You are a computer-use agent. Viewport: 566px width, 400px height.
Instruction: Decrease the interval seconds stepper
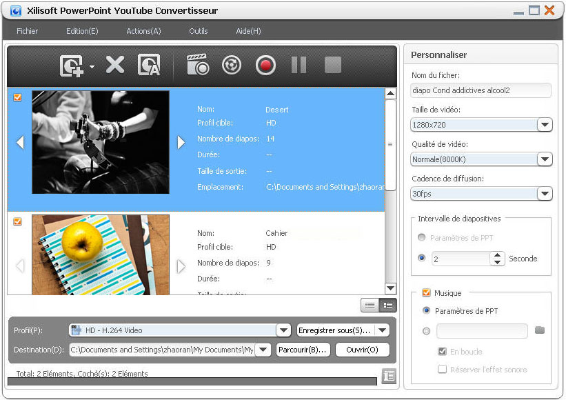(498, 262)
